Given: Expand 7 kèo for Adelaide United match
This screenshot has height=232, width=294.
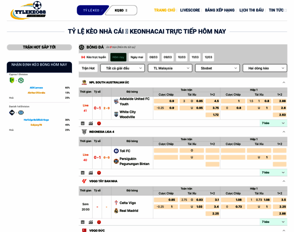Looking at the screenshot, I should (x=273, y=123).
